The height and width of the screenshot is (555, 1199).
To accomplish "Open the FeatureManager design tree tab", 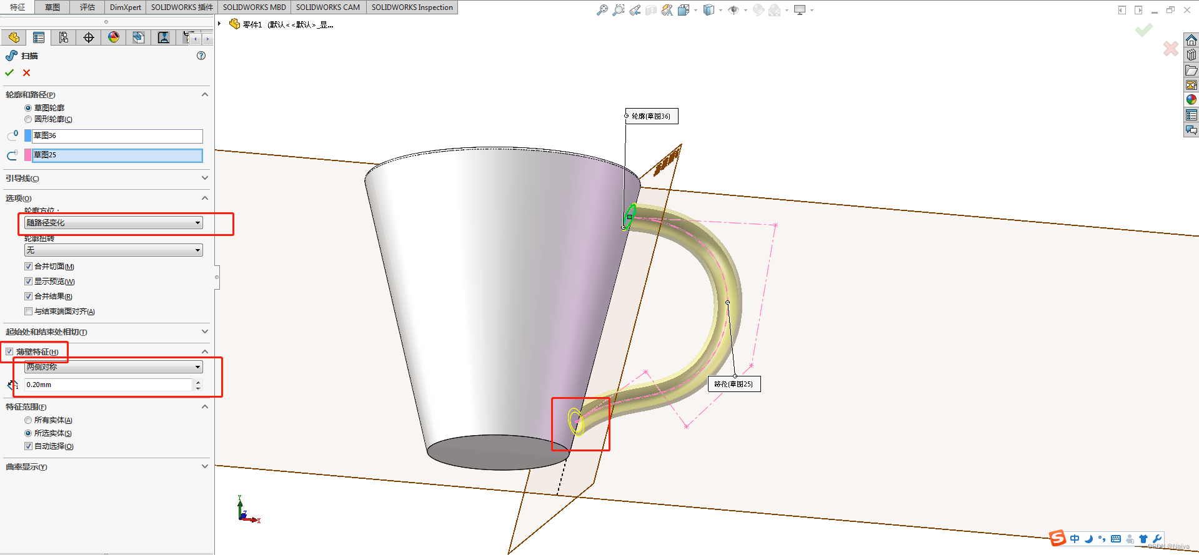I will click(14, 38).
